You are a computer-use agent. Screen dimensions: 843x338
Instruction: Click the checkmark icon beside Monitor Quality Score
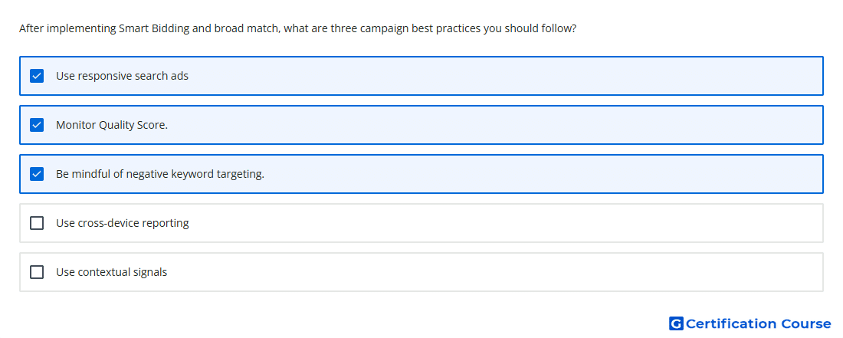click(37, 125)
